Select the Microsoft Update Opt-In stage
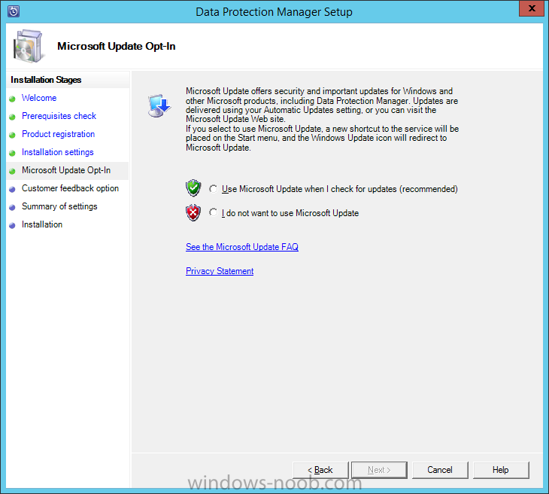This screenshot has width=549, height=494. tap(66, 170)
